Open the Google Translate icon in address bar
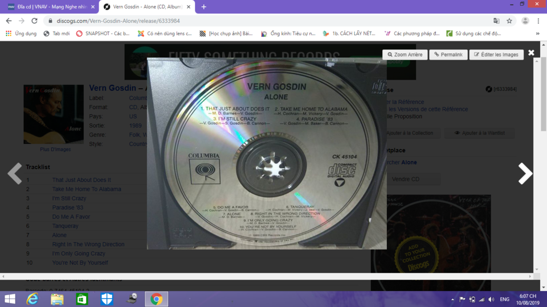The height and width of the screenshot is (307, 547). point(496,21)
